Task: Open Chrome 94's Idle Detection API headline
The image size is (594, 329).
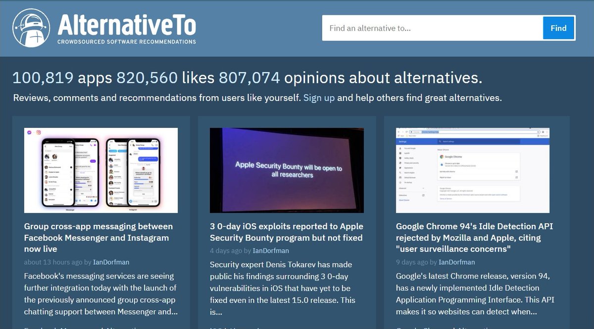Action: coord(474,238)
